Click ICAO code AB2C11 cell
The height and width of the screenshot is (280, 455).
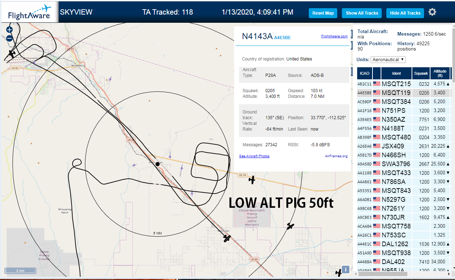point(364,84)
